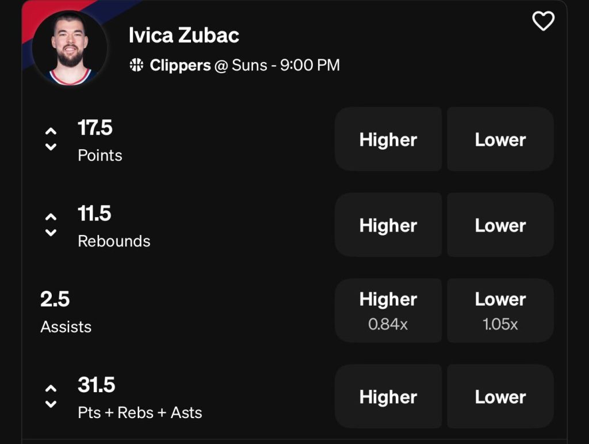Screen dimensions: 589x444
Task: Select Higher on 17.5 Points
Action: (388, 139)
